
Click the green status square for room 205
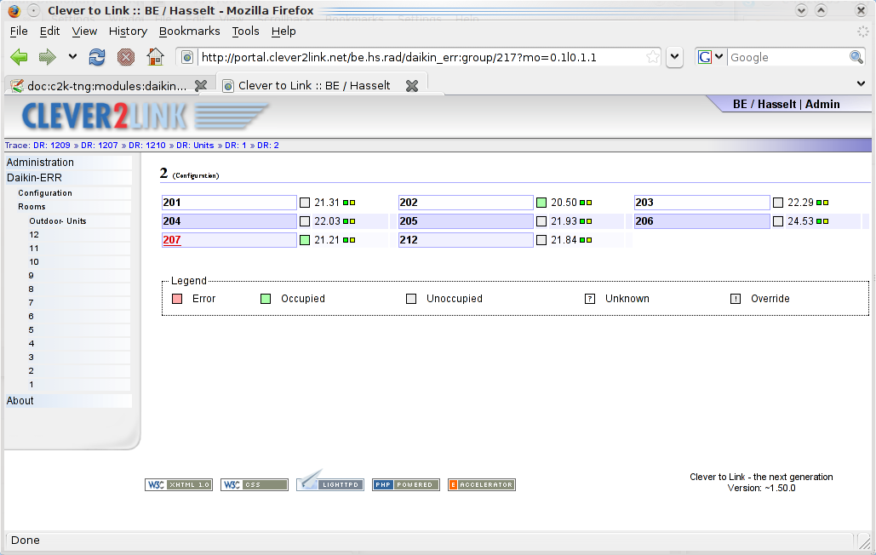coord(582,221)
